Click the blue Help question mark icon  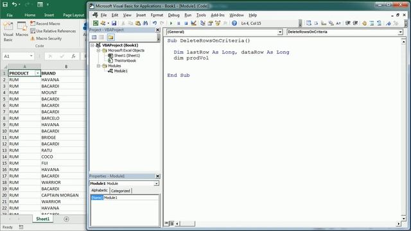tap(234, 23)
